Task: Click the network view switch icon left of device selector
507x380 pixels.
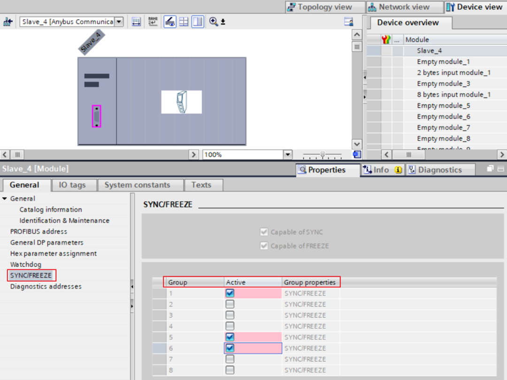Action: (x=8, y=22)
